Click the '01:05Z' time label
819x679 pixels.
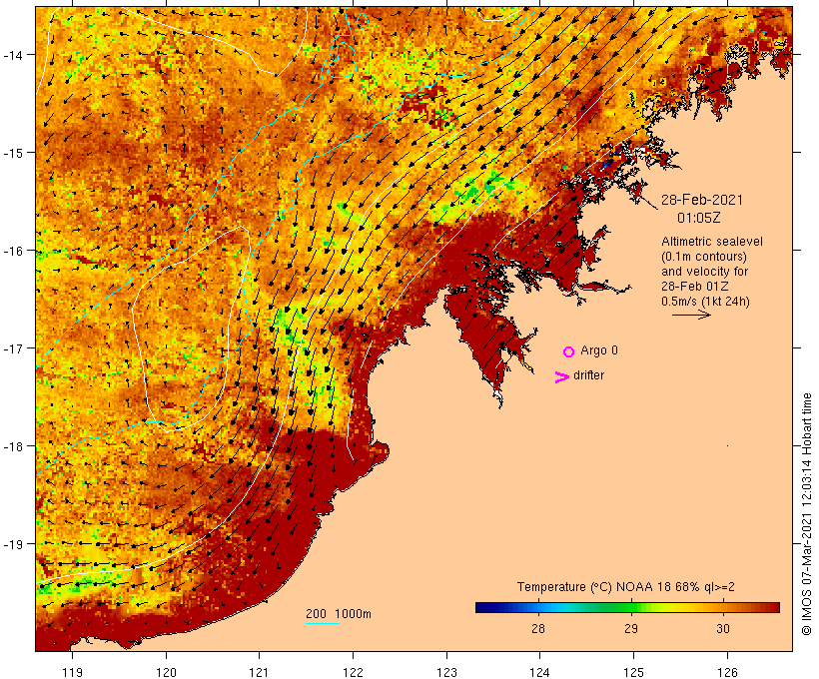698,218
